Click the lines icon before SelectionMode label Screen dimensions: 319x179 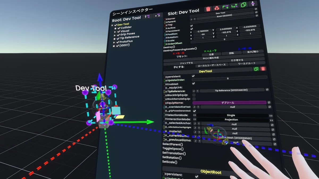point(165,115)
